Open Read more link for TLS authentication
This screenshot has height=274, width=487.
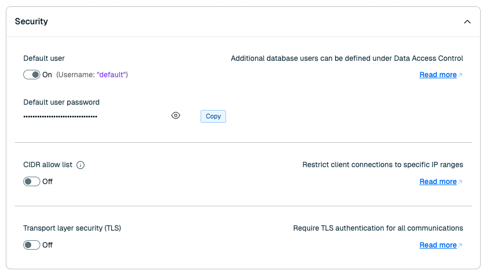[x=438, y=245]
